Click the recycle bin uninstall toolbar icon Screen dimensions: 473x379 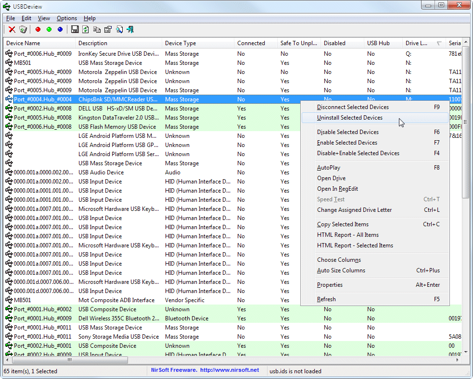pyautogui.click(x=23, y=29)
